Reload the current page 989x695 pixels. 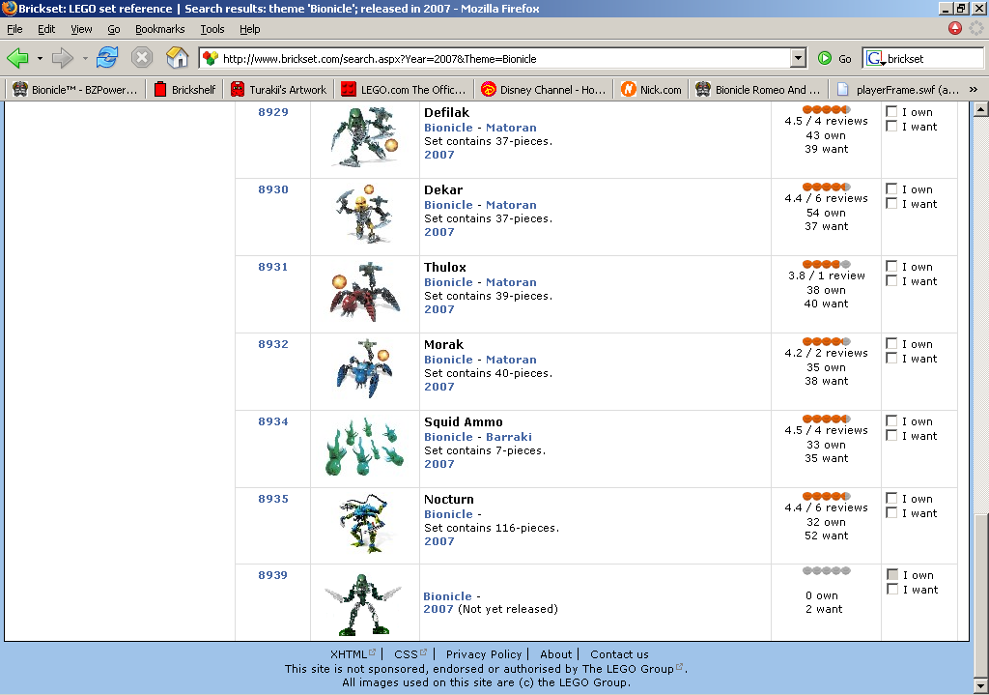(x=106, y=58)
